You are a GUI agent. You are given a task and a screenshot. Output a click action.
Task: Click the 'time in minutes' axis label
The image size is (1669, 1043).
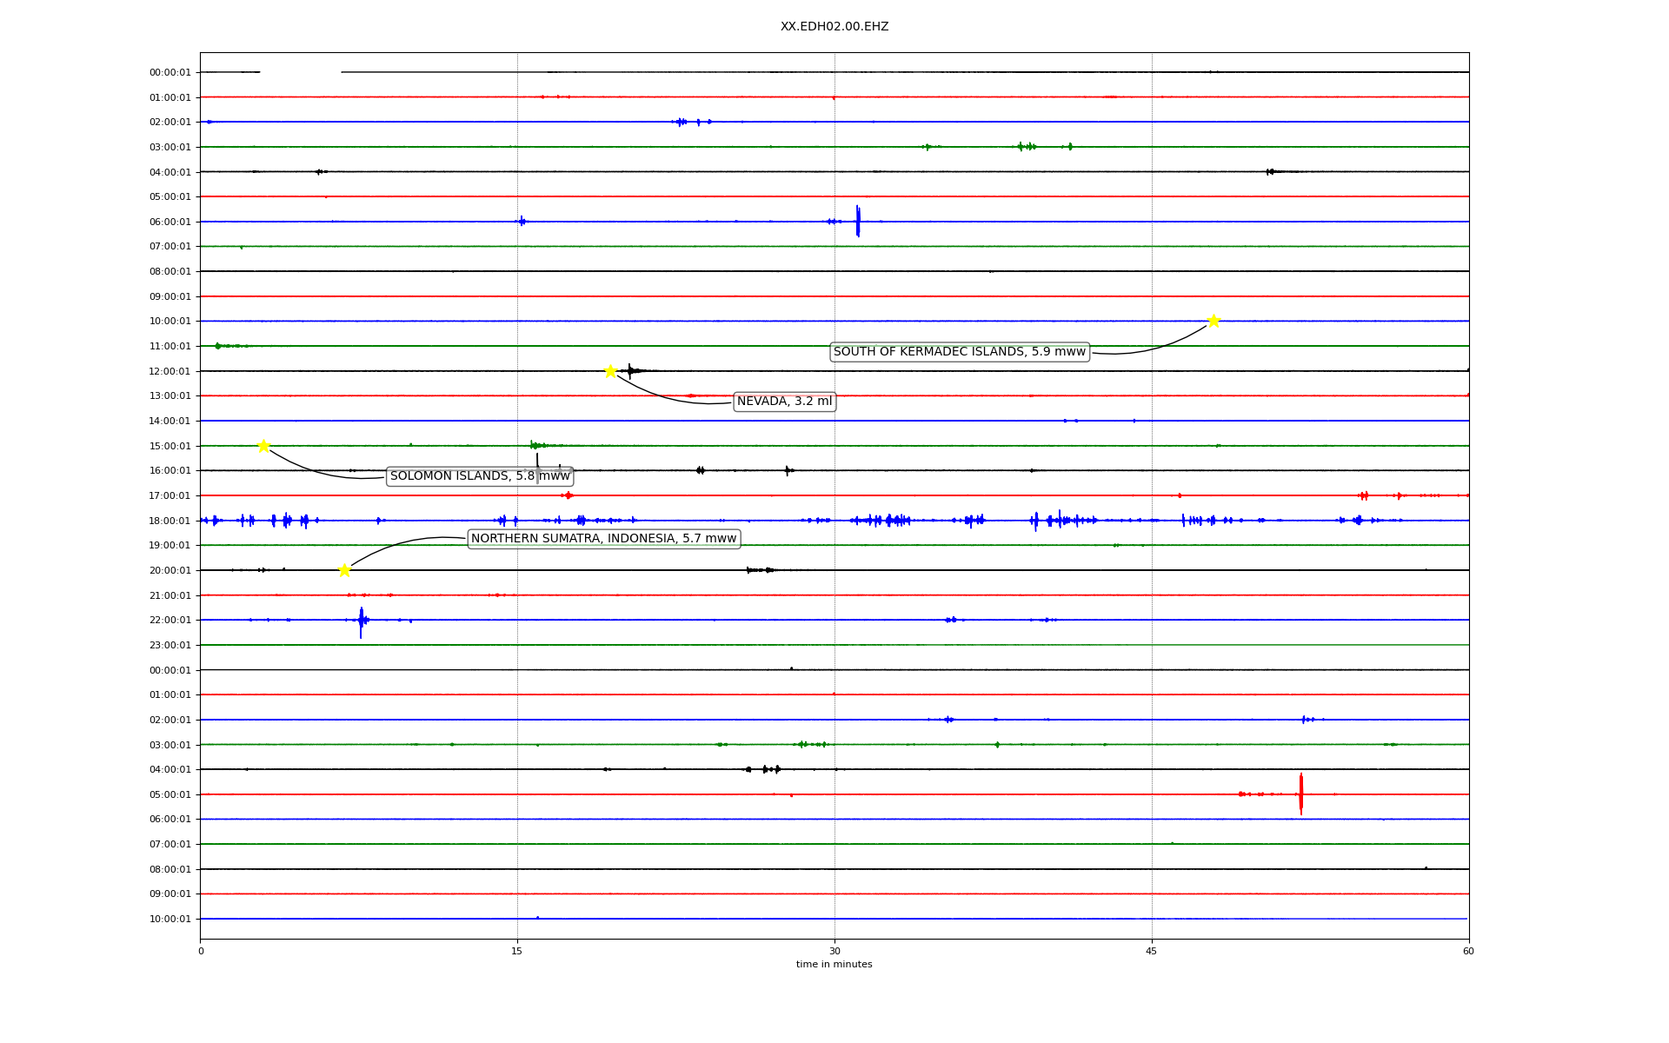834,965
